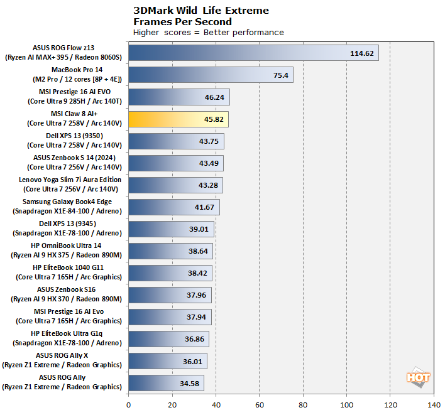Click the 120 axis tick label
The height and width of the screenshot is (415, 445).
(390, 405)
